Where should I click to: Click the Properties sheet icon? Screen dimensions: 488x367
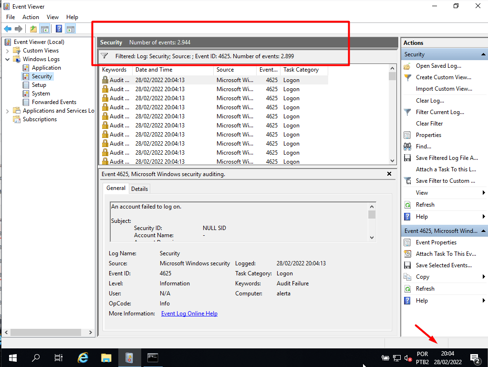tap(407, 135)
